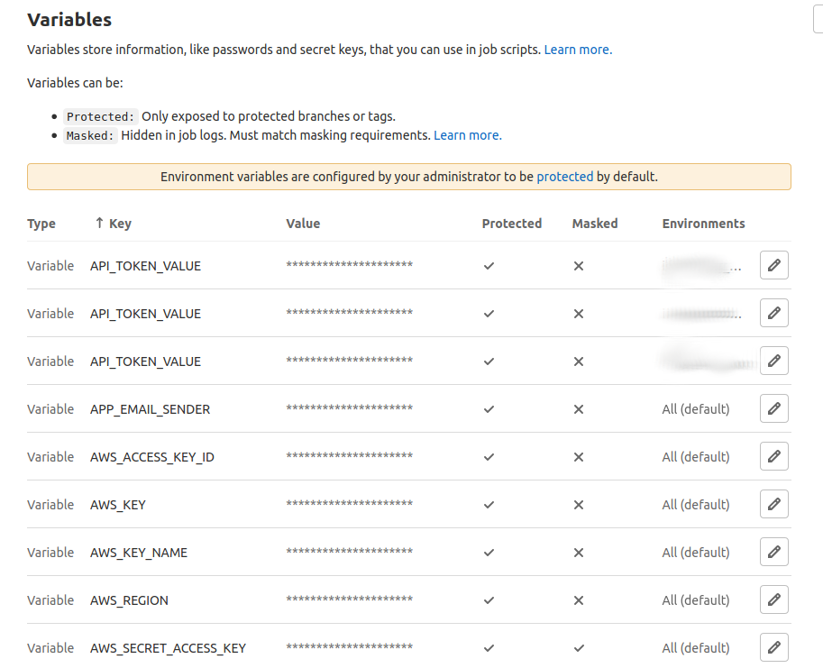The image size is (823, 668).
Task: Select the Type column header
Action: [x=41, y=223]
